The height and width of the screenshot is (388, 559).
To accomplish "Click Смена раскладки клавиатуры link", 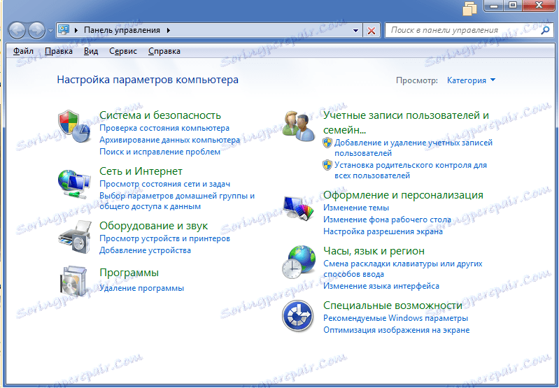I will point(403,269).
